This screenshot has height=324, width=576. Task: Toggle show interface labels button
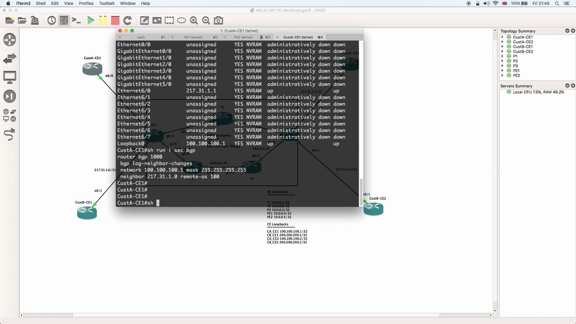(64, 20)
